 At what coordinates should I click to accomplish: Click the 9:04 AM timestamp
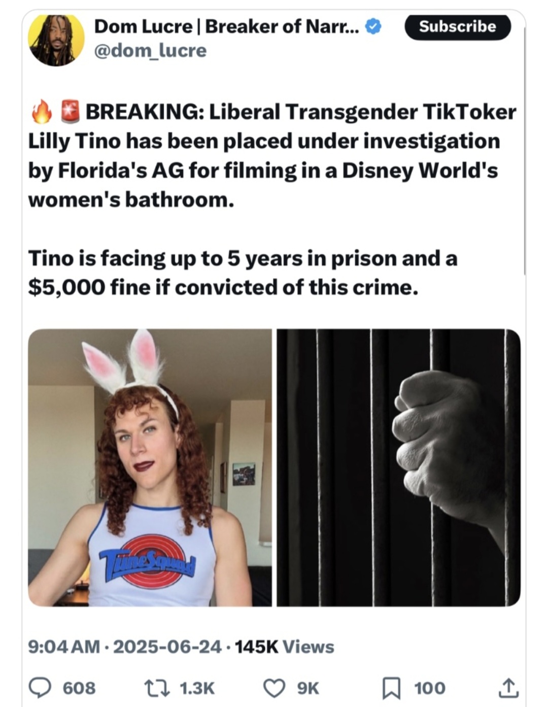64,647
